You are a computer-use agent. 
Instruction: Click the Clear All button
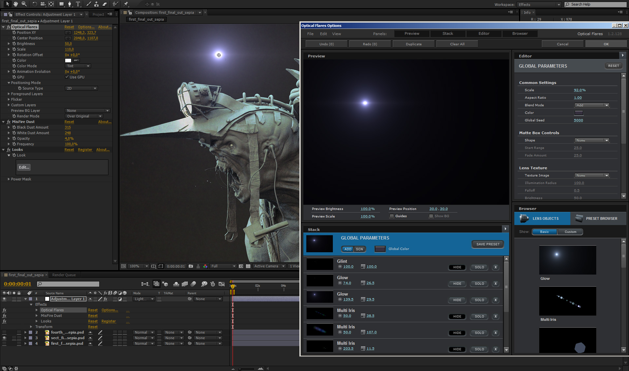pyautogui.click(x=457, y=44)
